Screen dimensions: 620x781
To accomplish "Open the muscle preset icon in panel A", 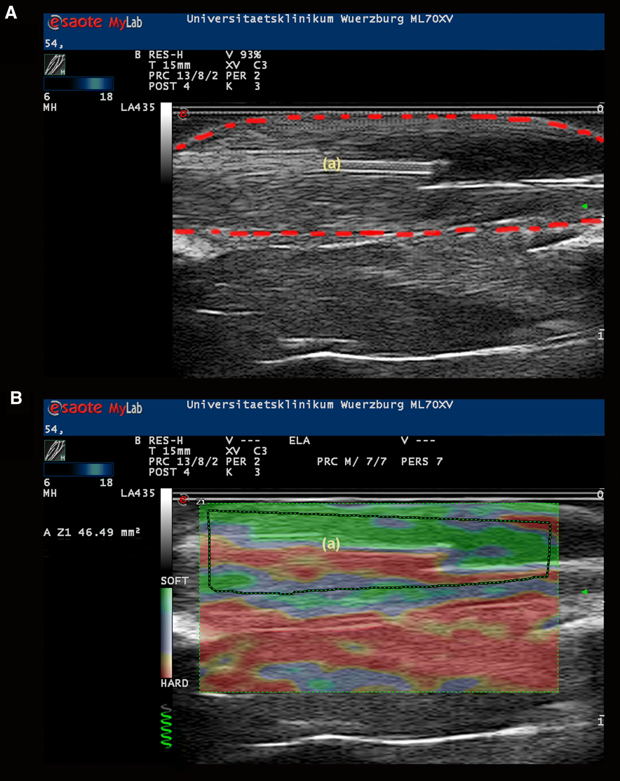I will coord(54,65).
